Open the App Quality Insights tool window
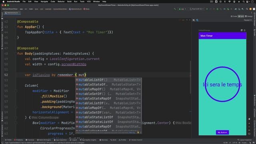Screen dimensions: 256x144 coord(88,140)
